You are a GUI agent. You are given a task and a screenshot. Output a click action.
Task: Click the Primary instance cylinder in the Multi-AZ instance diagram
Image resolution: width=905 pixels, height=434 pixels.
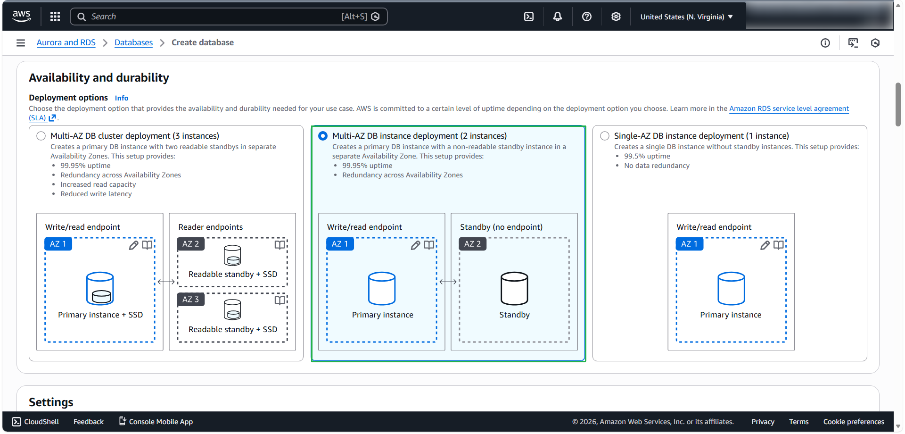tap(382, 288)
